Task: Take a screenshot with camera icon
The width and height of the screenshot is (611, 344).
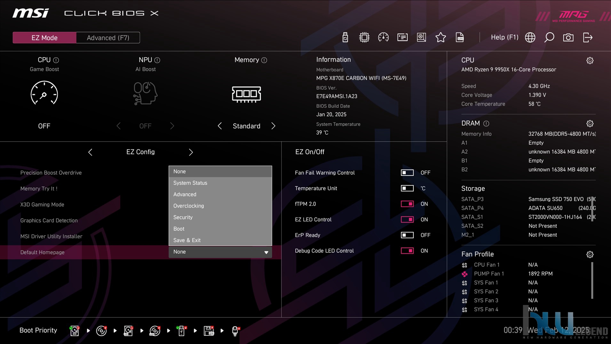Action: (568, 37)
